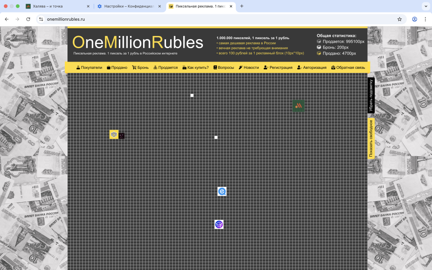The image size is (432, 270).
Task: Close the 'Настройки – Конфиденциал' tab
Action: tap(159, 6)
